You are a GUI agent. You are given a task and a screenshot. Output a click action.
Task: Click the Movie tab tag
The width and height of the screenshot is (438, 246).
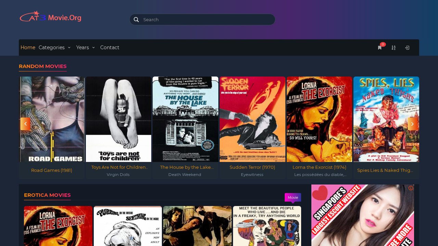click(x=293, y=197)
